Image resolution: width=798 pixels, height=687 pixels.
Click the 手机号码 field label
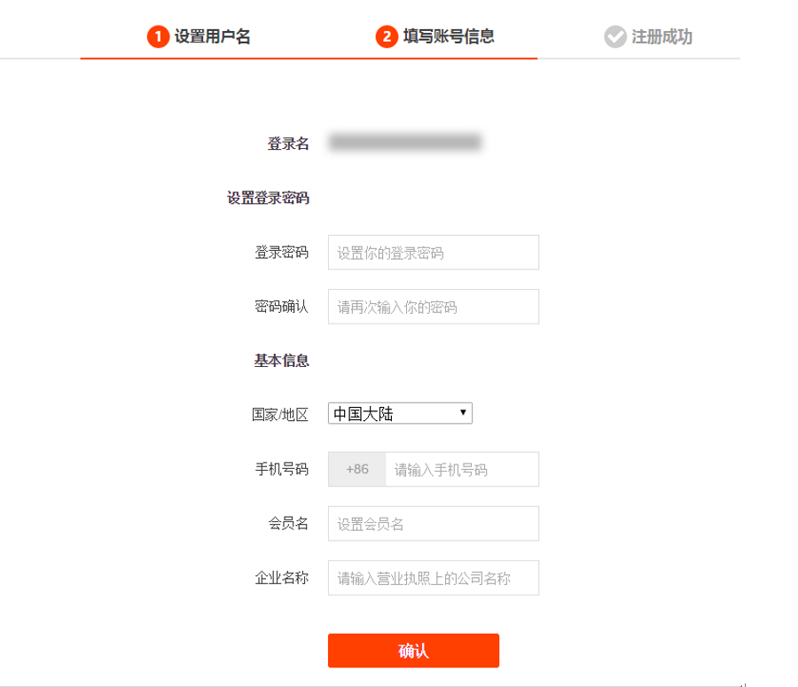[281, 469]
